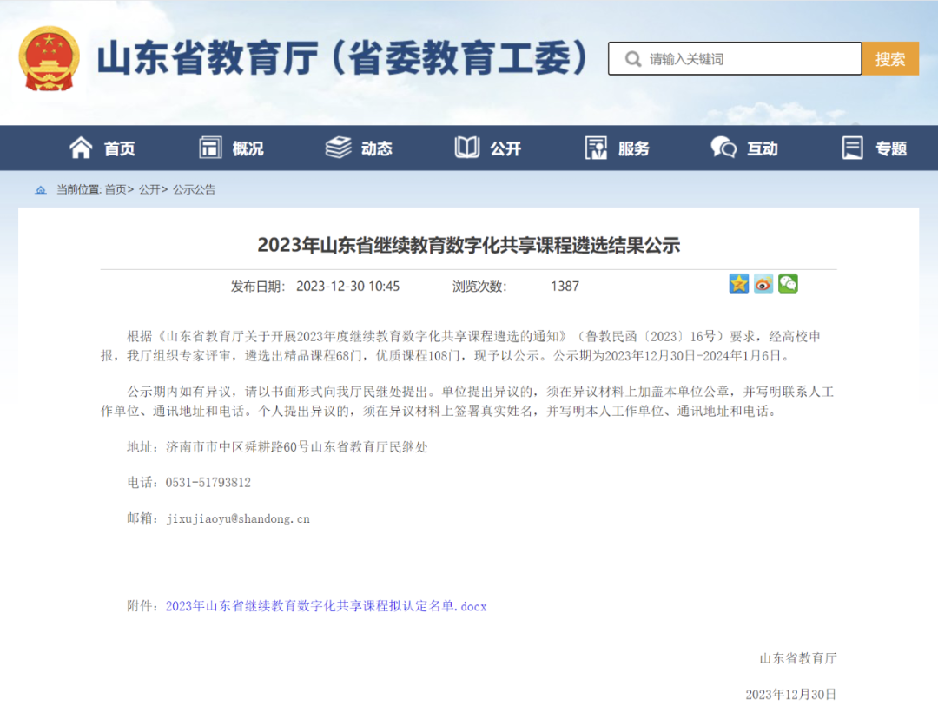938x706 pixels.
Task: Click the open book icon beside 公开
Action: tap(466, 148)
